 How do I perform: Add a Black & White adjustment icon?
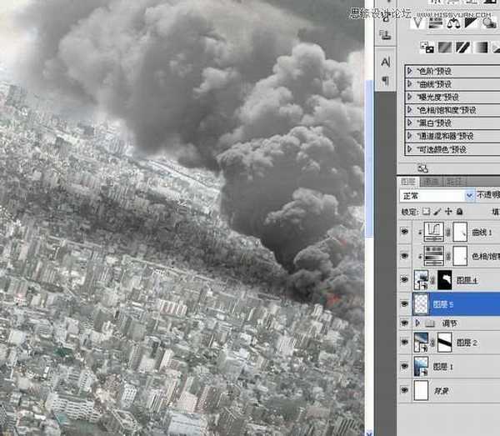470,23
